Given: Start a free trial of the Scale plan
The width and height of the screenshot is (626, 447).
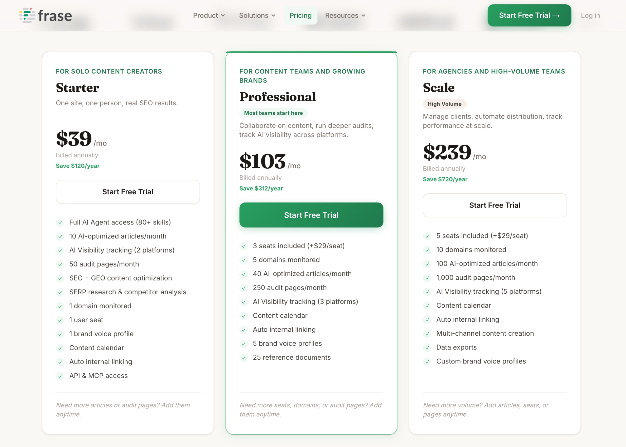Looking at the screenshot, I should (x=495, y=205).
